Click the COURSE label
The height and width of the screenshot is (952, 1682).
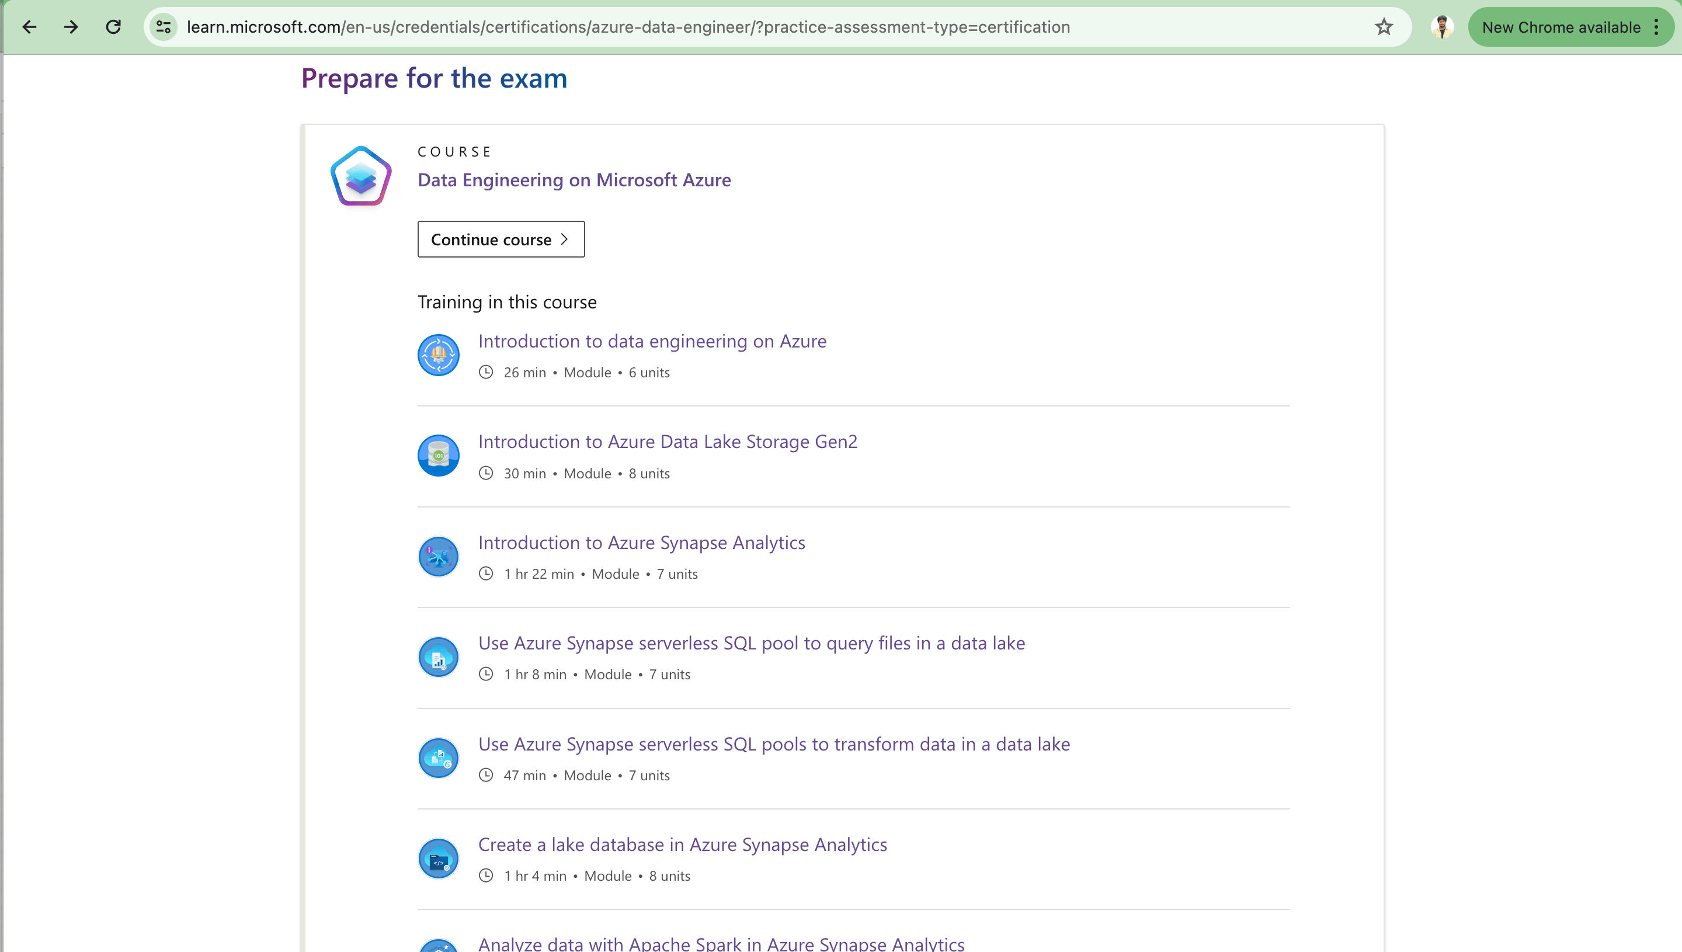[x=454, y=152]
